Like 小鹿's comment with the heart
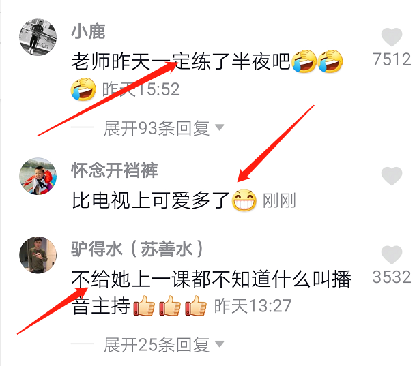This screenshot has height=366, width=417. [392, 37]
